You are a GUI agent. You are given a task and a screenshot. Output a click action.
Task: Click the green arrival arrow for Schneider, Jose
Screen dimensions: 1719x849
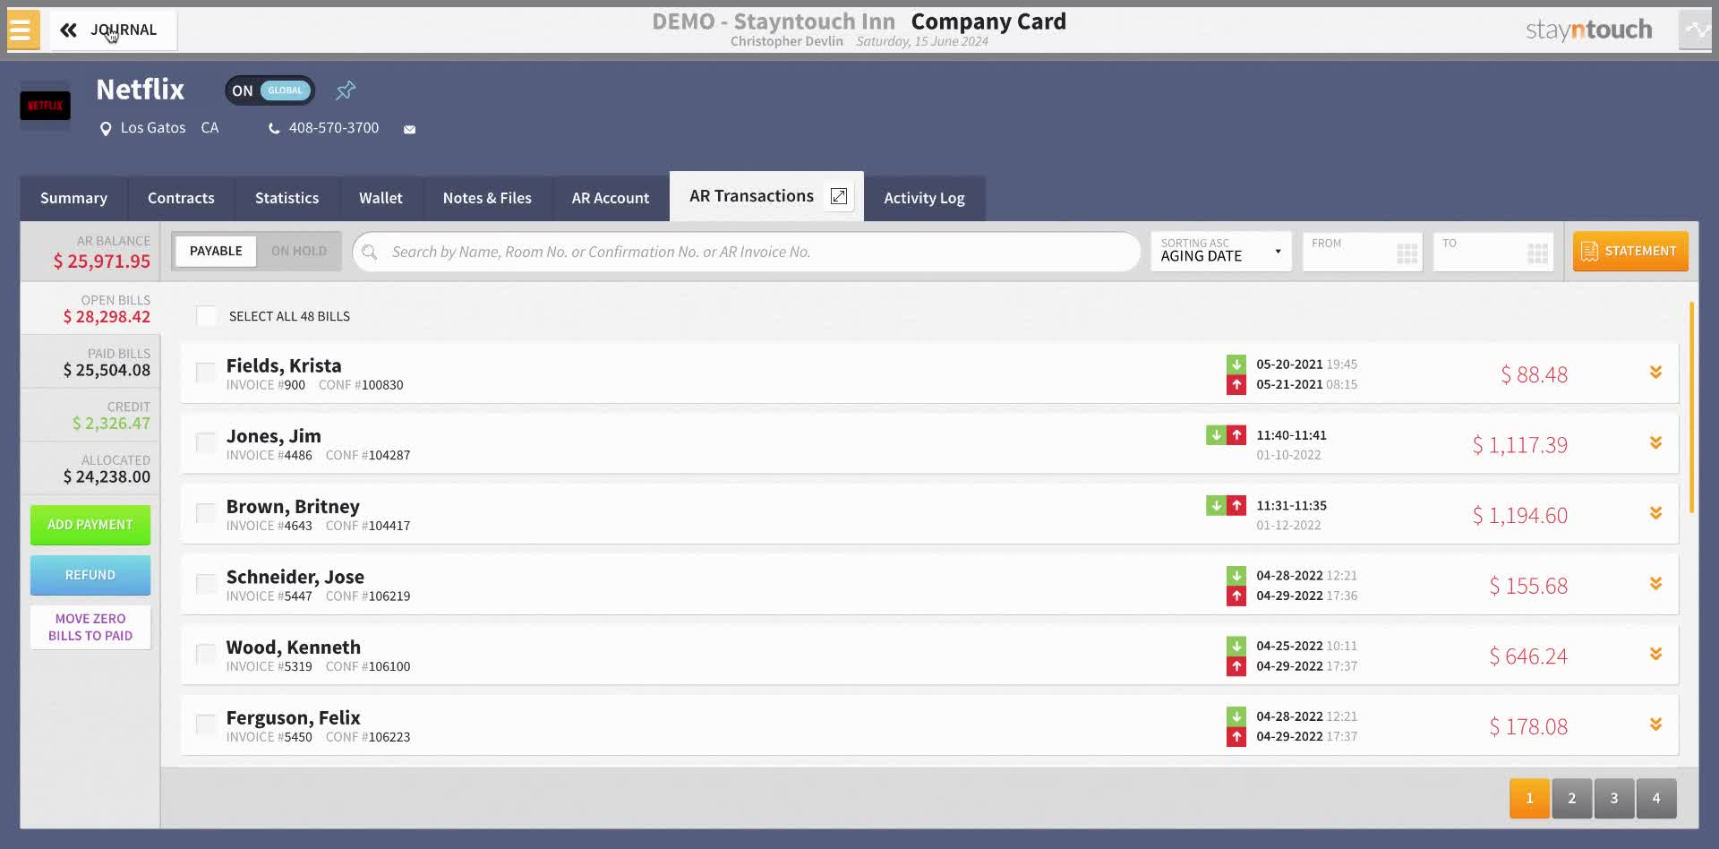1236,576
